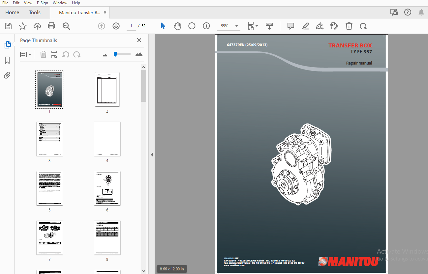Rotate the page with the toolbar rotate icon
428x274 pixels.
(363, 26)
